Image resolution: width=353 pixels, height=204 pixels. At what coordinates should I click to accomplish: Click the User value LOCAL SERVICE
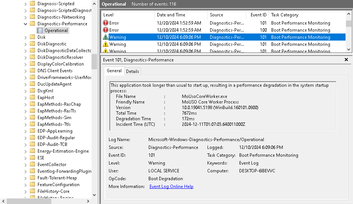tap(164, 170)
